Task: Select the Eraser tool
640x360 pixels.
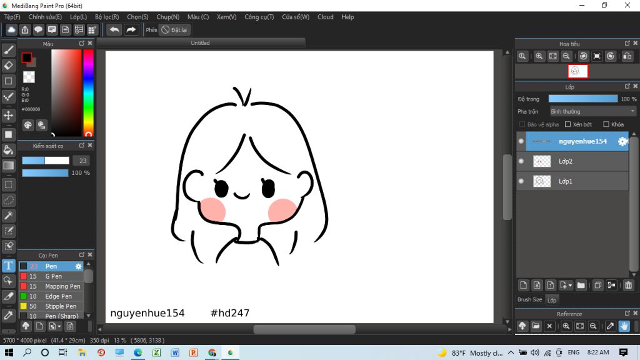Action: click(9, 65)
